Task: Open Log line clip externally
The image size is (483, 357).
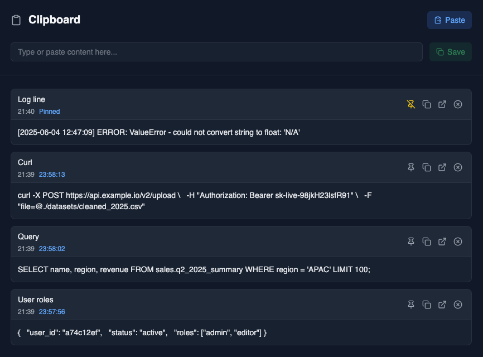Action: tap(442, 104)
